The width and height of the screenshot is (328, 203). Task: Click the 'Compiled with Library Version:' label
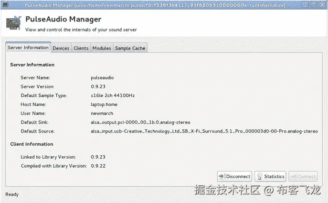pyautogui.click(x=54, y=166)
